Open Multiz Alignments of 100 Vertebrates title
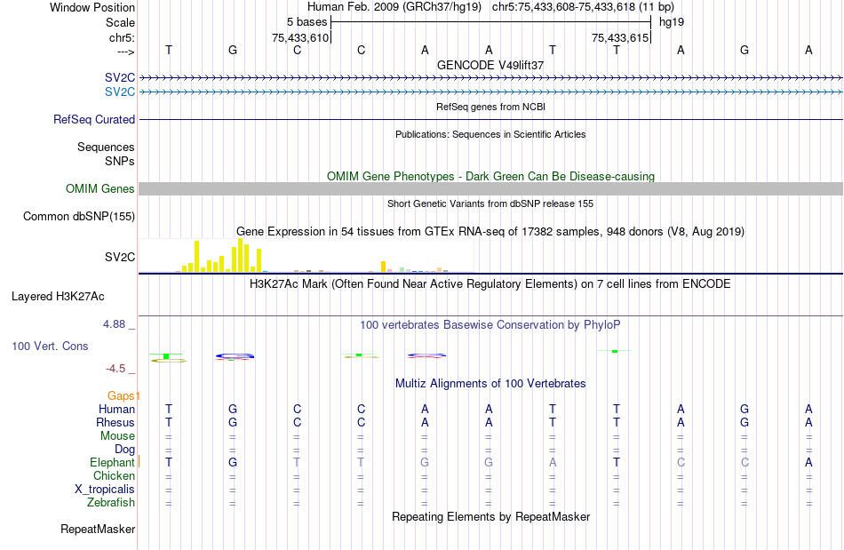Screen dimensions: 844x550 point(490,384)
